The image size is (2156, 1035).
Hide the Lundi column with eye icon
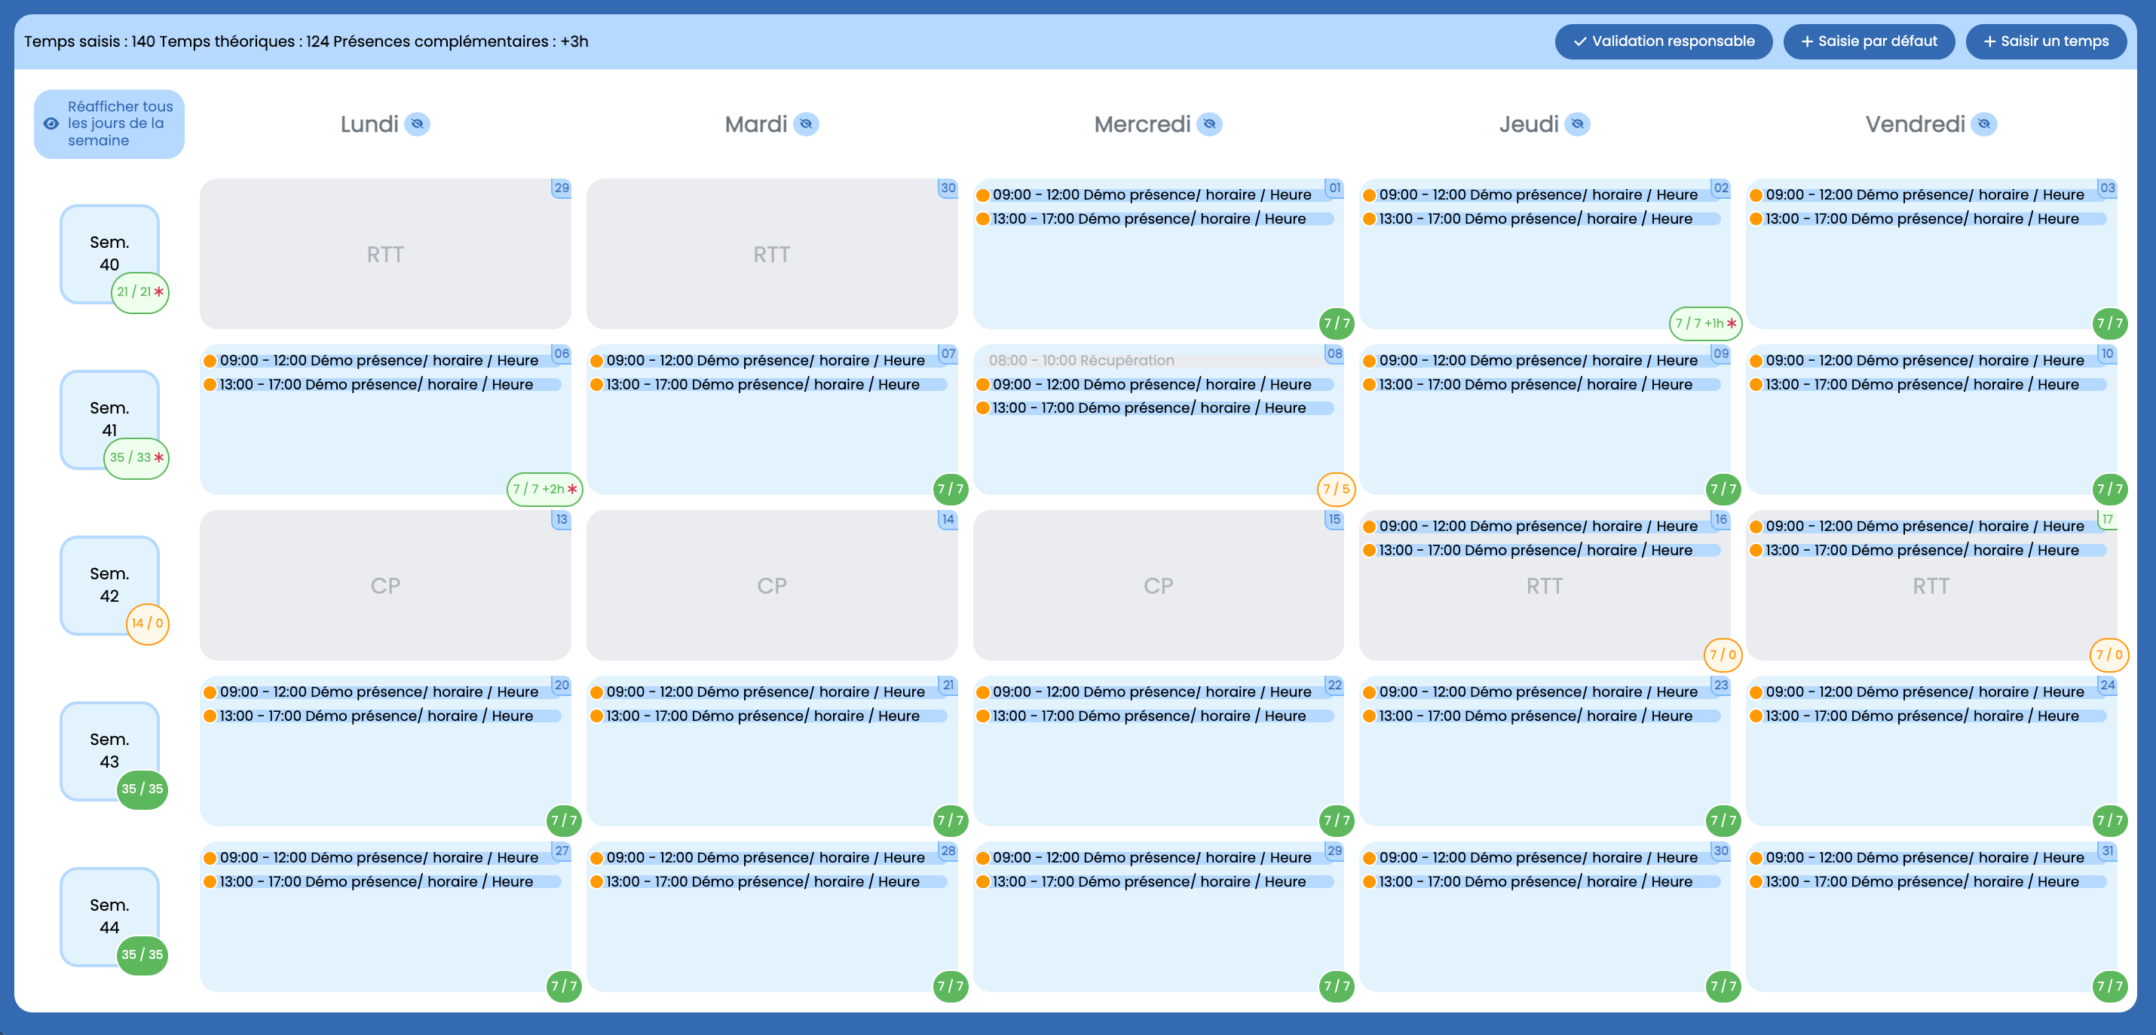pyautogui.click(x=417, y=124)
